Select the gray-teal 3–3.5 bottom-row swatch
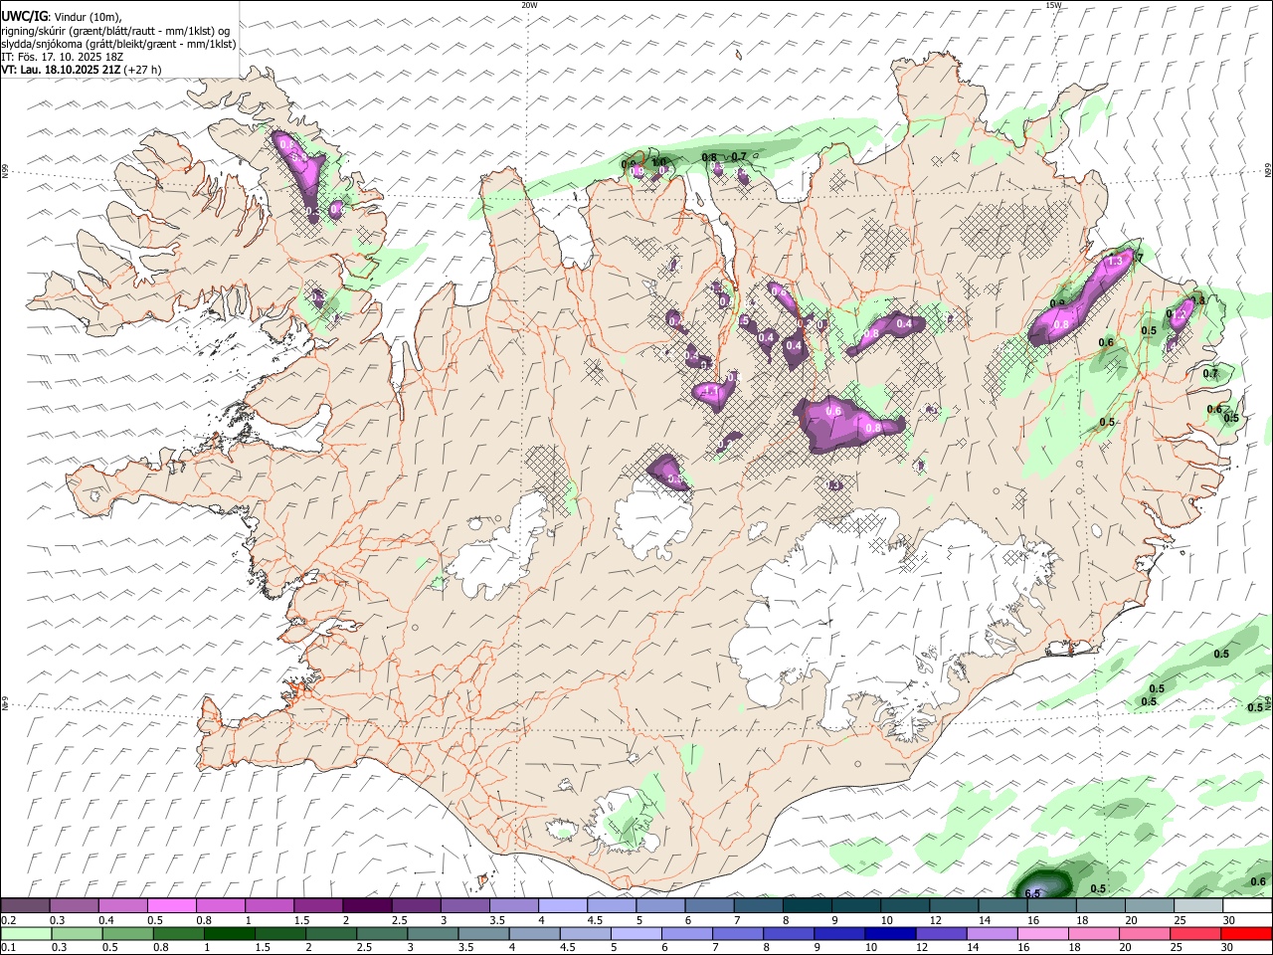Image resolution: width=1273 pixels, height=955 pixels. tap(432, 933)
